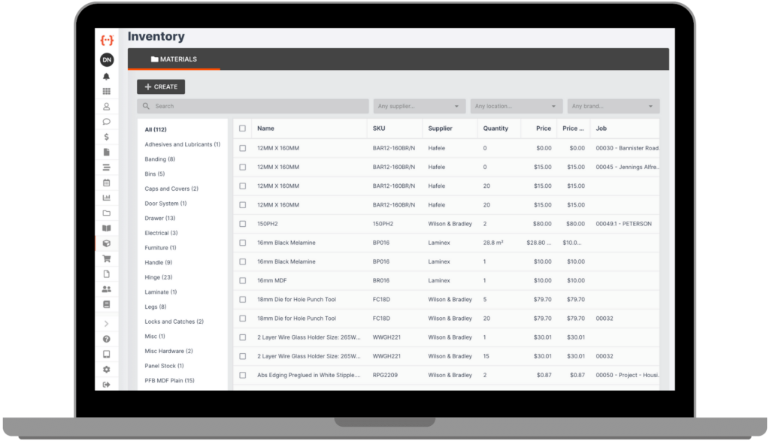Open the bar chart reports icon
The width and height of the screenshot is (770, 441).
(107, 198)
